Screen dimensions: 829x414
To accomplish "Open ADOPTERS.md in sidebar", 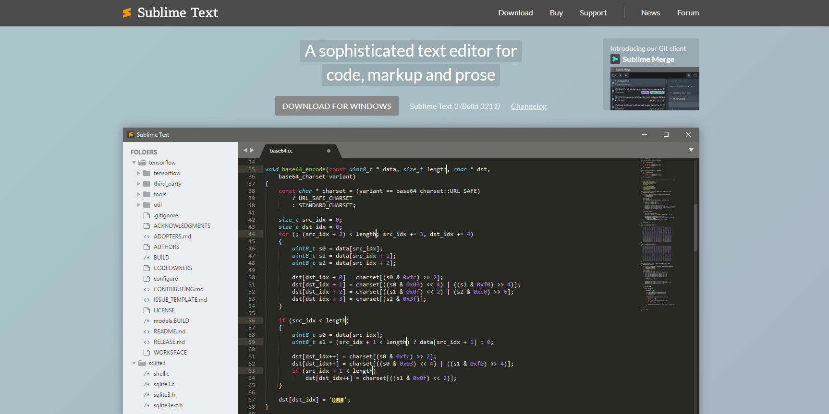I will (172, 237).
